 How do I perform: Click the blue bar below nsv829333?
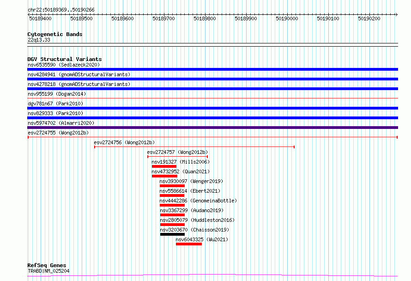tap(212, 118)
